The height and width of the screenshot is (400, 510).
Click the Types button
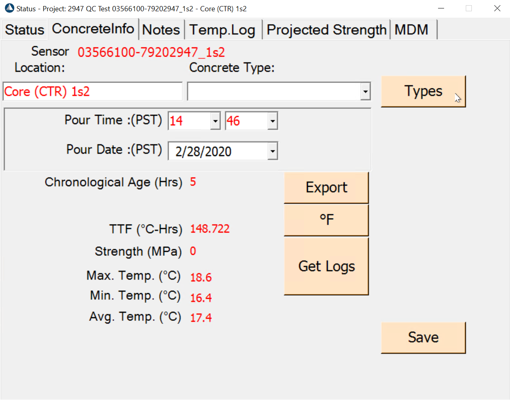tap(423, 91)
